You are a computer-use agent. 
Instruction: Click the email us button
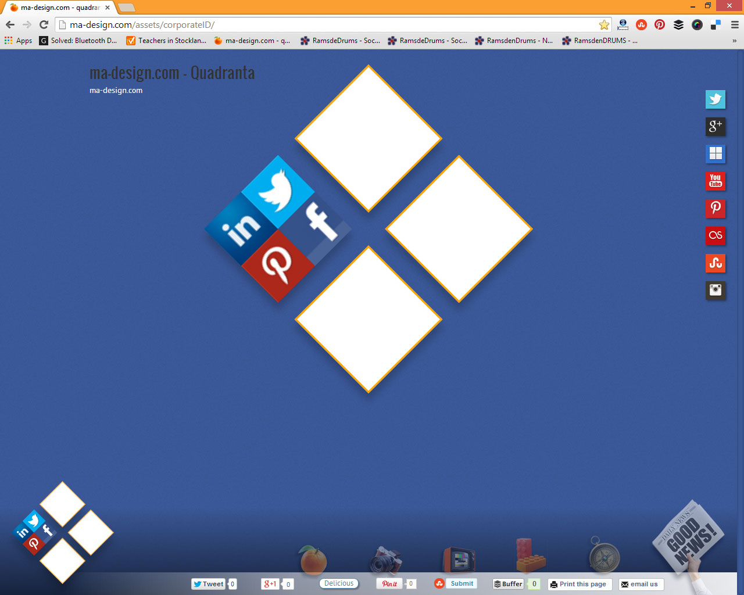pos(641,585)
